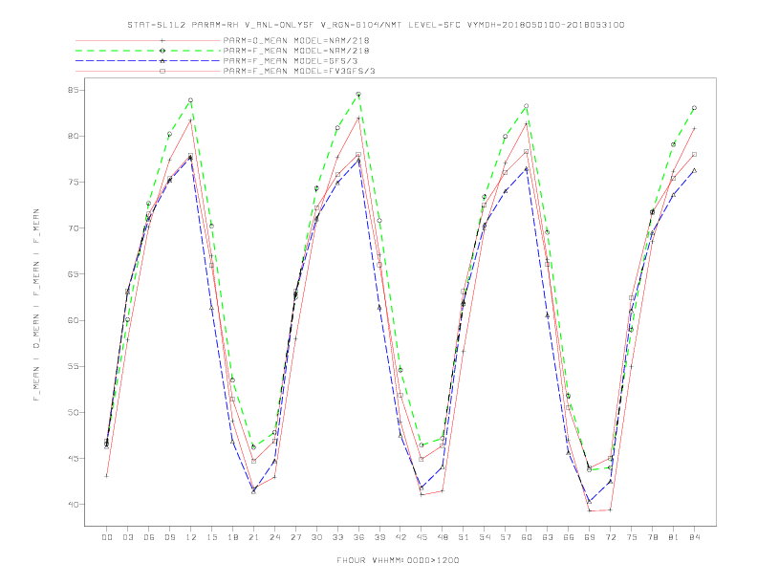Click x-axis tick label 42
The height and width of the screenshot is (585, 757).
tap(400, 537)
